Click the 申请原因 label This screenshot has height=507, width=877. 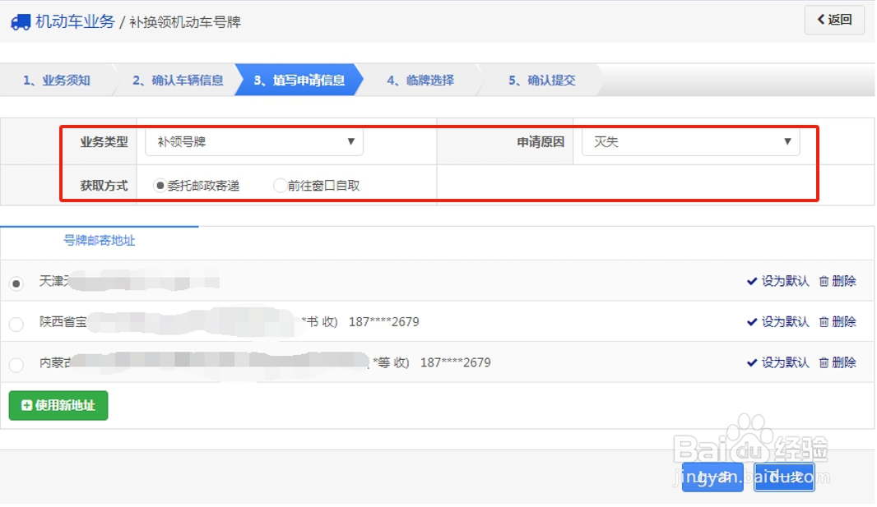(541, 142)
